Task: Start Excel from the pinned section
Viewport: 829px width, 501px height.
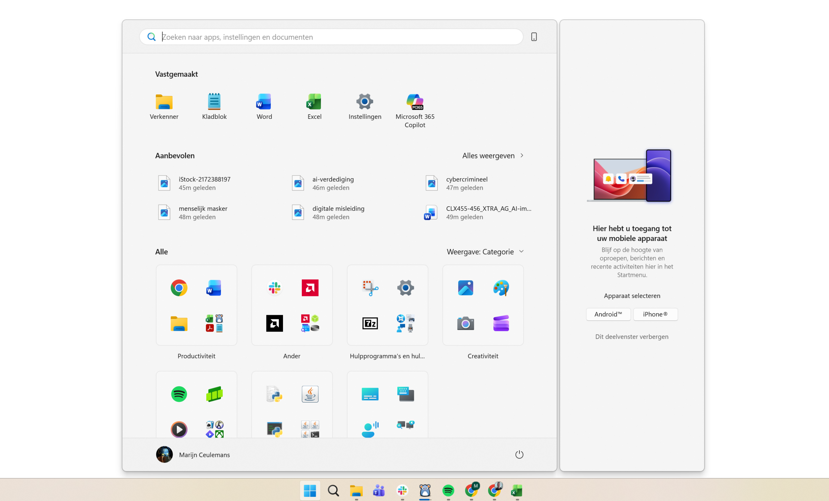Action: click(x=314, y=107)
